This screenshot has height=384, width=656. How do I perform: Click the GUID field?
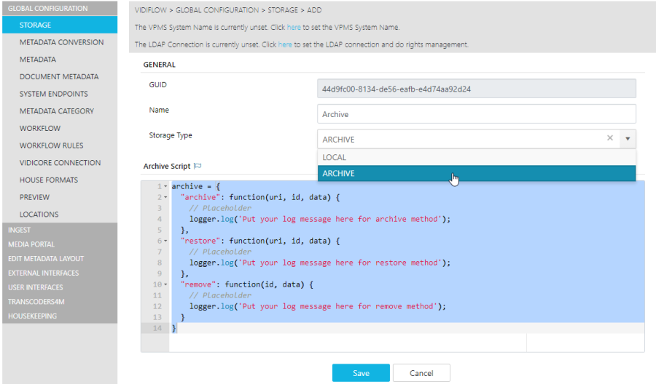(477, 89)
